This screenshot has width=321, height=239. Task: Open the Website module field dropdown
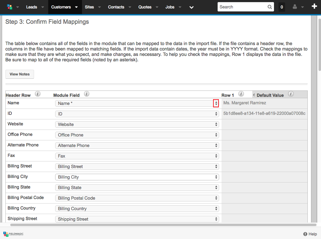click(x=137, y=124)
